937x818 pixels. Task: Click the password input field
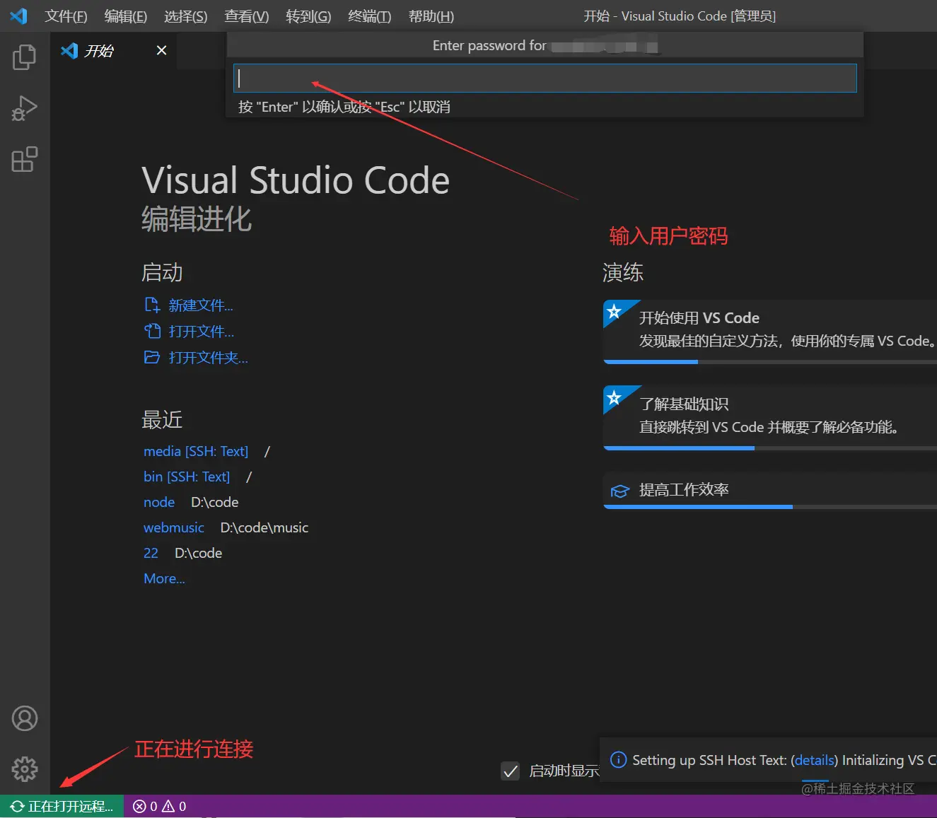(x=545, y=78)
